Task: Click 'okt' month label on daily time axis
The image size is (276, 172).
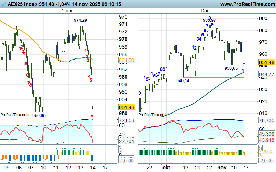Action: tap(166, 168)
